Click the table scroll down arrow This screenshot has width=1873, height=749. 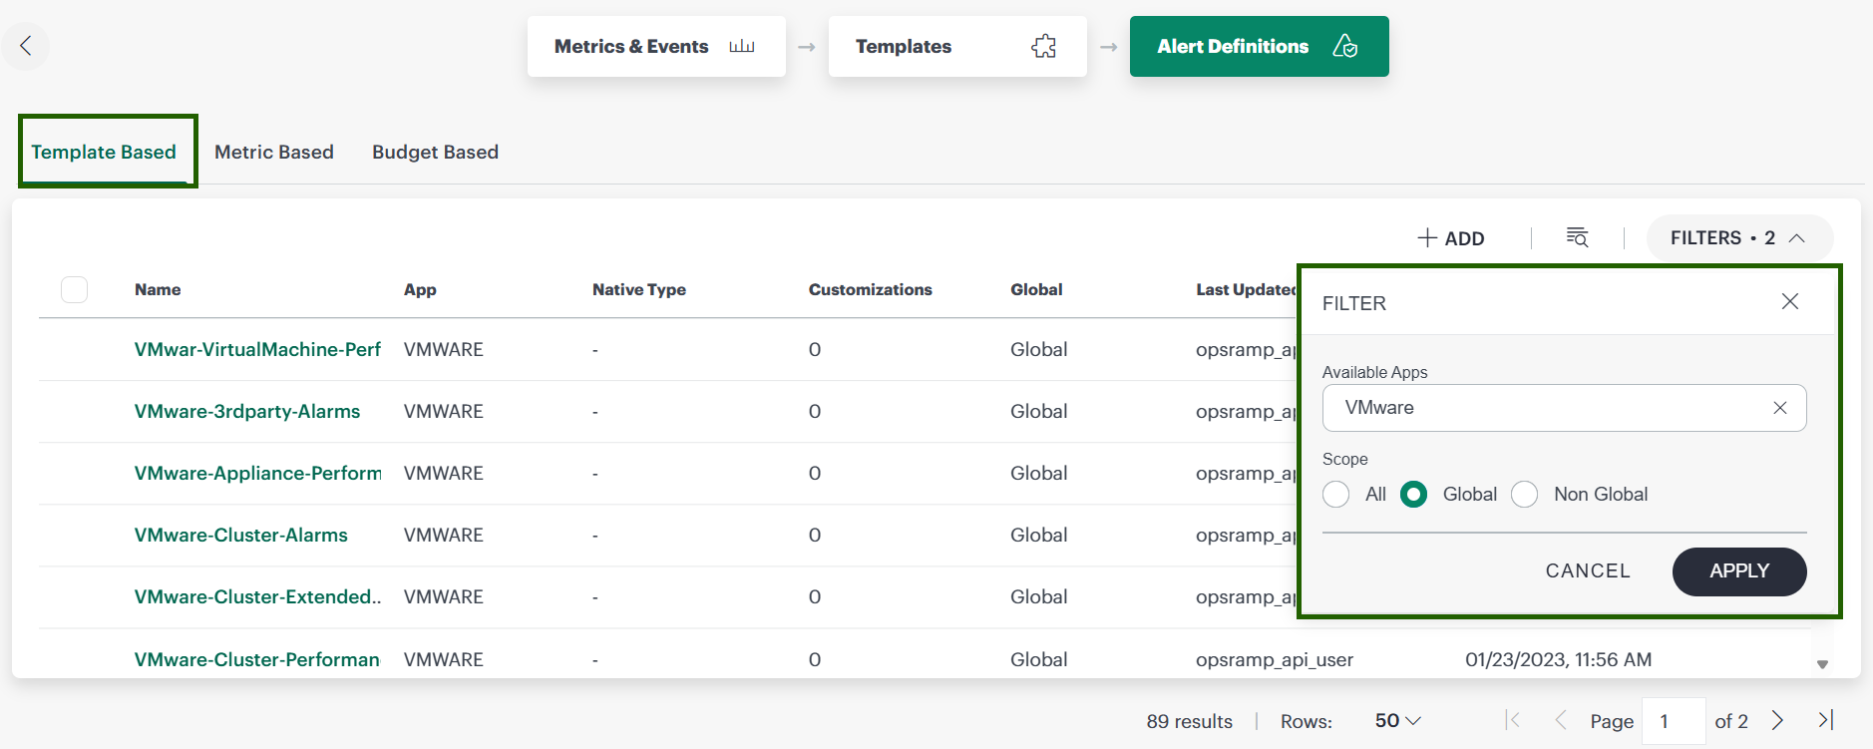[x=1822, y=664]
